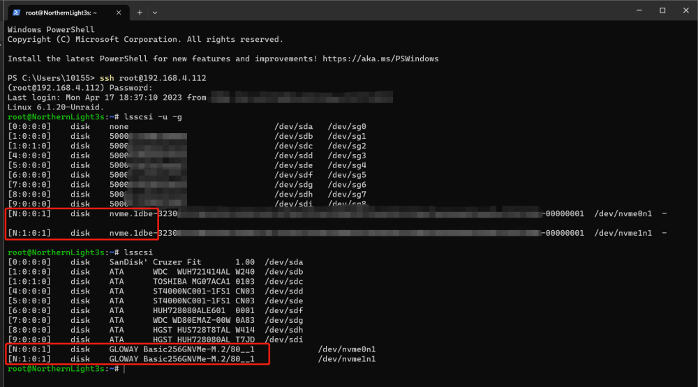The height and width of the screenshot is (387, 698).
Task: Minimize the terminal window
Action: [639, 10]
